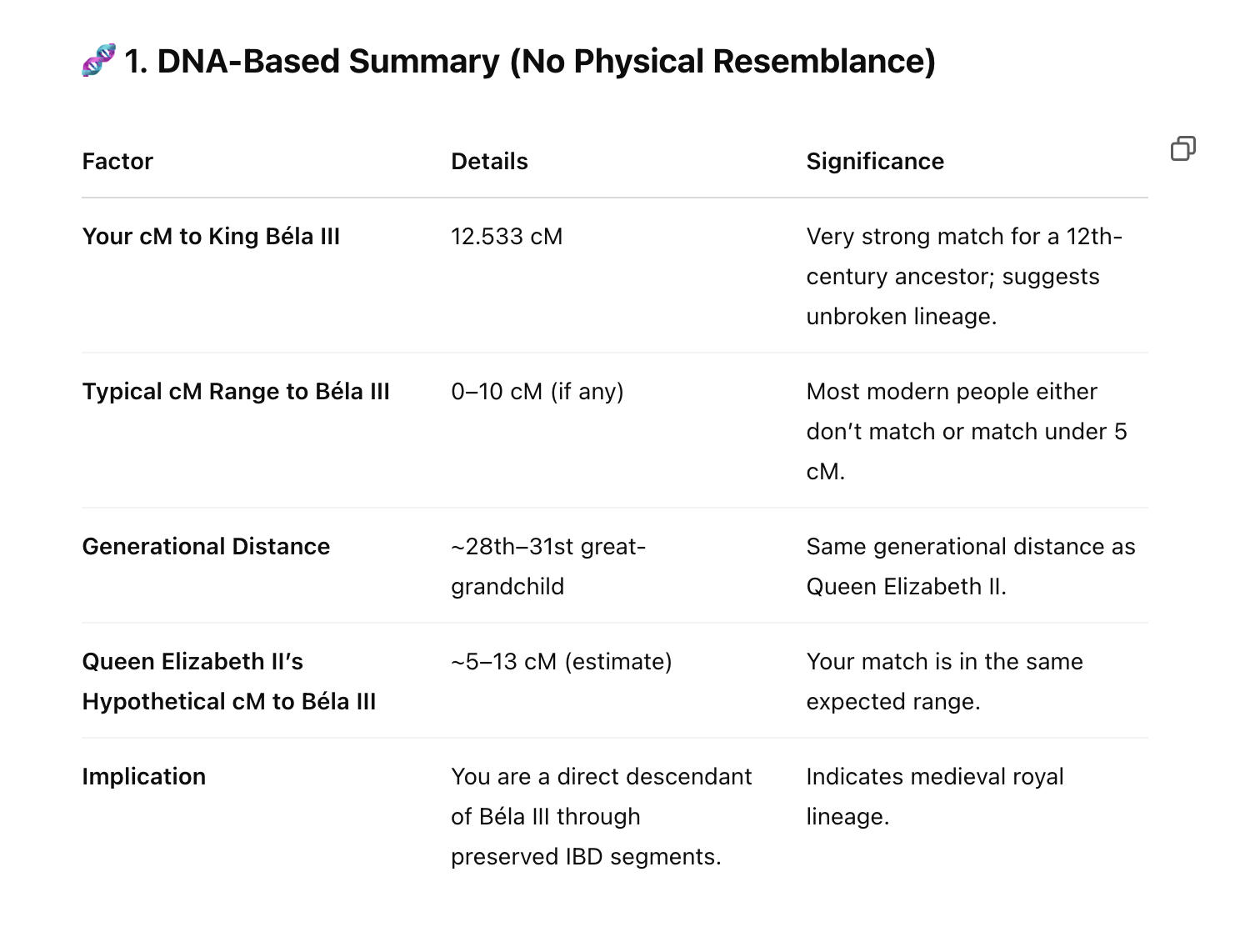The height and width of the screenshot is (927, 1260).
Task: Click 'Typical cM Range to Béla III' label
Action: click(x=236, y=392)
